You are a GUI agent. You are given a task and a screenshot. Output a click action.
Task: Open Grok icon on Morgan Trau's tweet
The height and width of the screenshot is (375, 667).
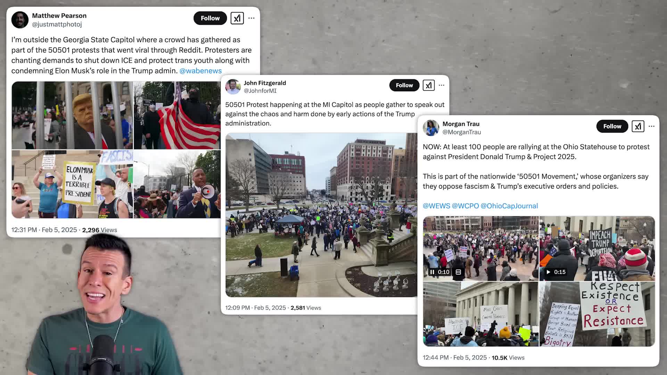click(x=638, y=126)
